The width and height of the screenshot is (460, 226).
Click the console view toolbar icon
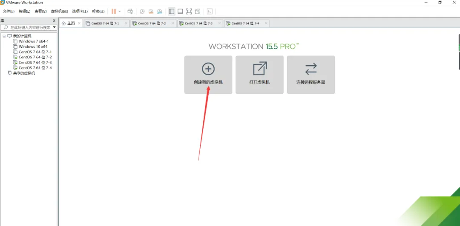pyautogui.click(x=210, y=12)
